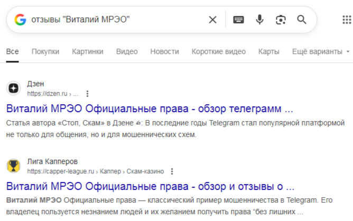Clear the search query text
The image size is (353, 221).
click(212, 20)
